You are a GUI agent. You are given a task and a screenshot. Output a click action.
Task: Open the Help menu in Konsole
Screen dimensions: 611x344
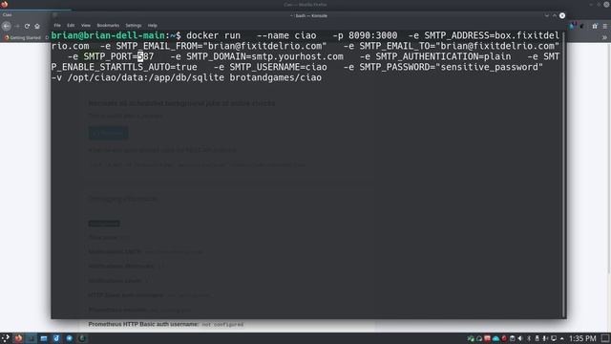[x=153, y=26]
